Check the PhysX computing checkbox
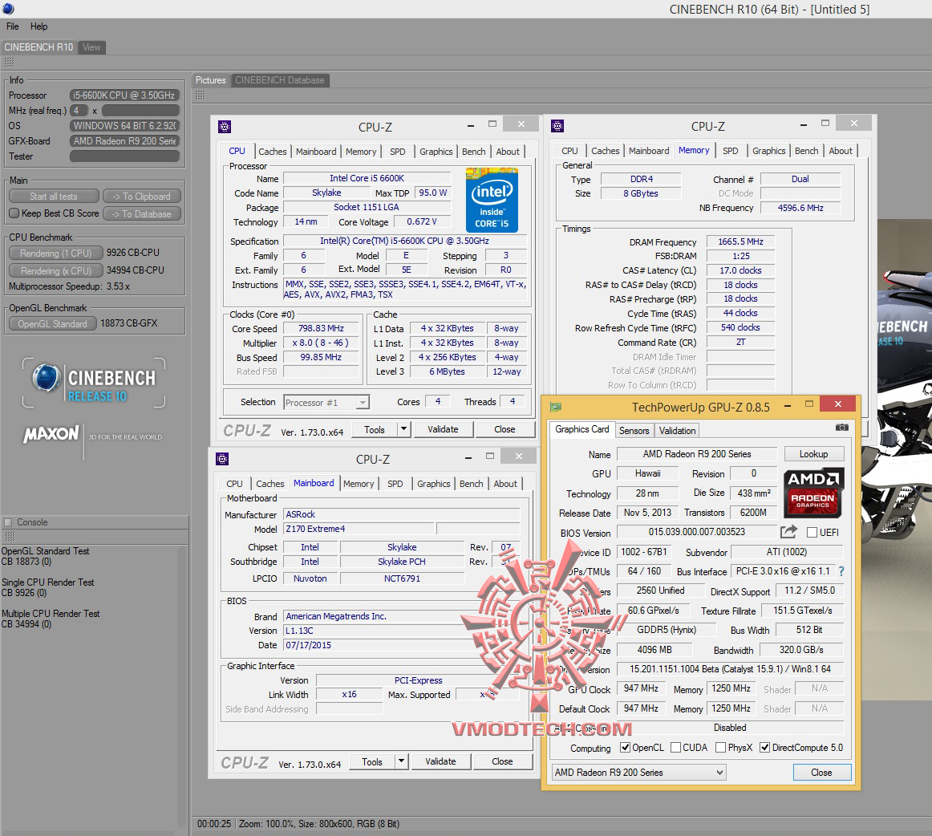 720,748
